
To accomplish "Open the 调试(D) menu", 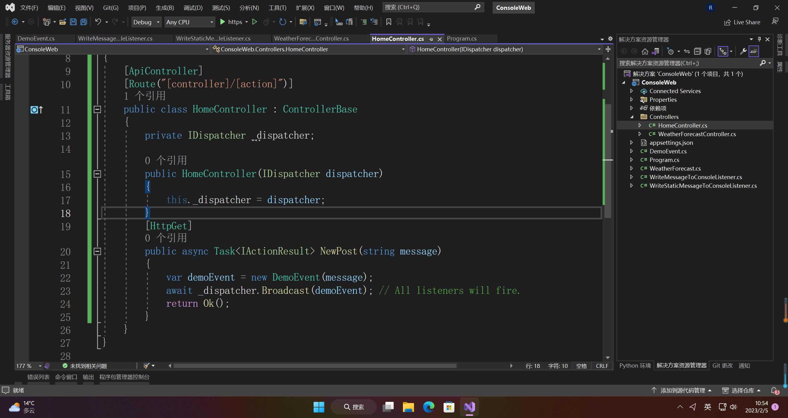I will tap(193, 8).
